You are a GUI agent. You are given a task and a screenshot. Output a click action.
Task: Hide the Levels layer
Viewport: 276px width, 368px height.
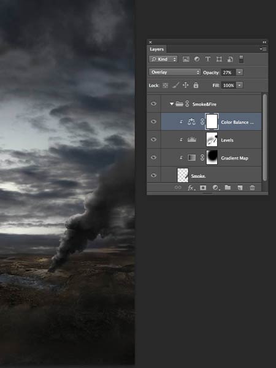tap(153, 139)
